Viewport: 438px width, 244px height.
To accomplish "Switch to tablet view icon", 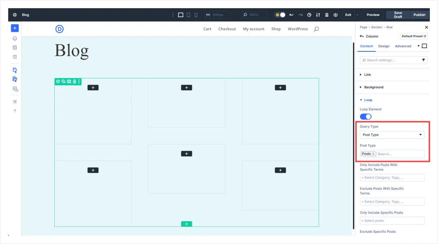I will (x=189, y=15).
